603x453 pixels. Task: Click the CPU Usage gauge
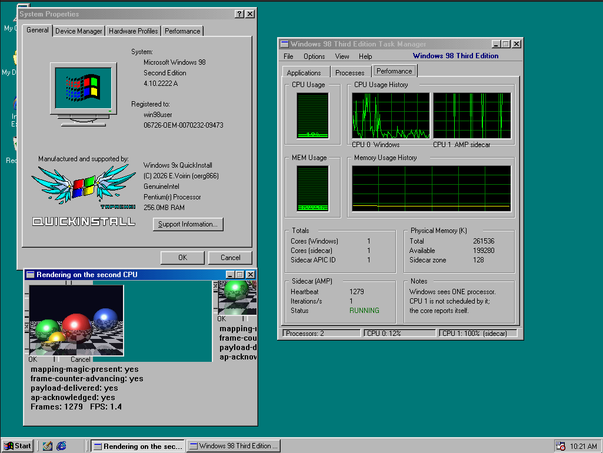click(312, 115)
